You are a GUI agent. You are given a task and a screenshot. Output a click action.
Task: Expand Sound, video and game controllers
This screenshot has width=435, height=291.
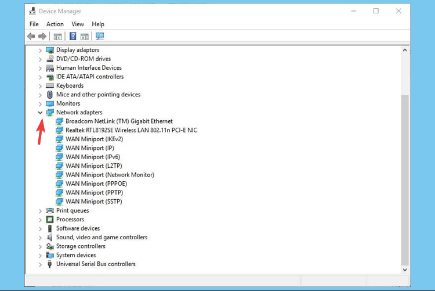pos(40,238)
